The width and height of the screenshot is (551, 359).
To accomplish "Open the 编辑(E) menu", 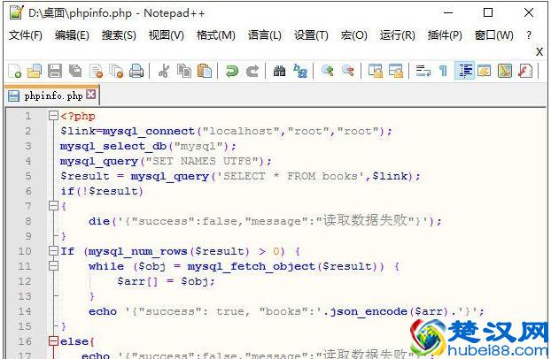I will [x=72, y=35].
